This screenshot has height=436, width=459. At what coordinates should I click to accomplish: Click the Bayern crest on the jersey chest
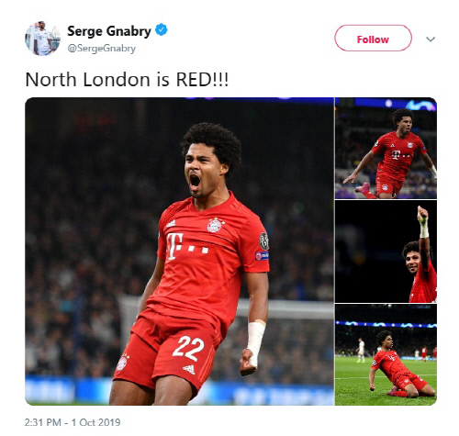215,226
